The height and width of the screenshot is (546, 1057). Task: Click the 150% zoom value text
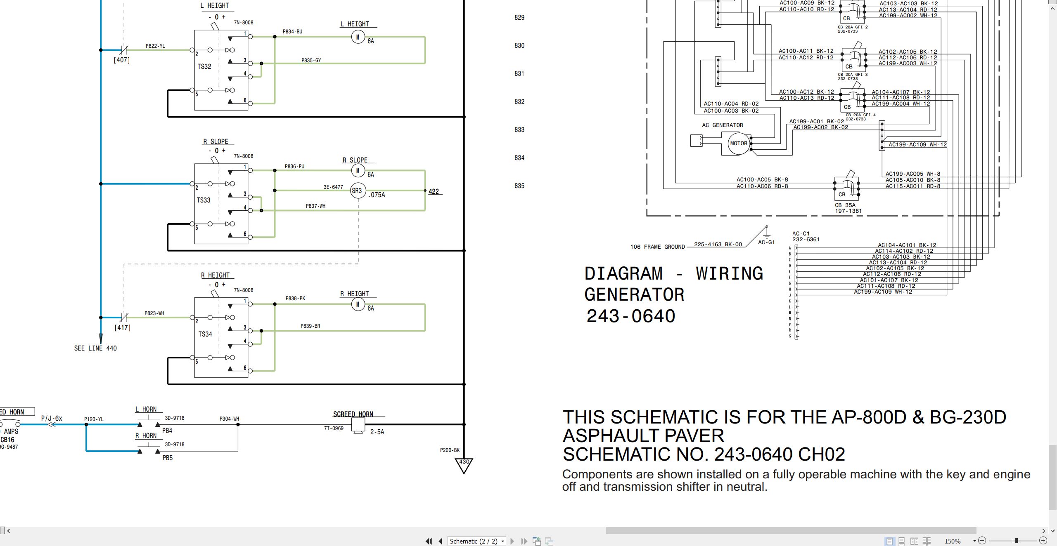click(x=952, y=541)
